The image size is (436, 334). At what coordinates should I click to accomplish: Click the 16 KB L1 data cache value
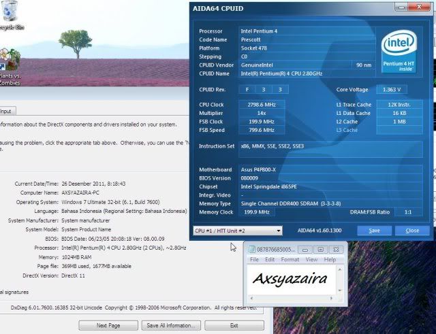pos(399,113)
